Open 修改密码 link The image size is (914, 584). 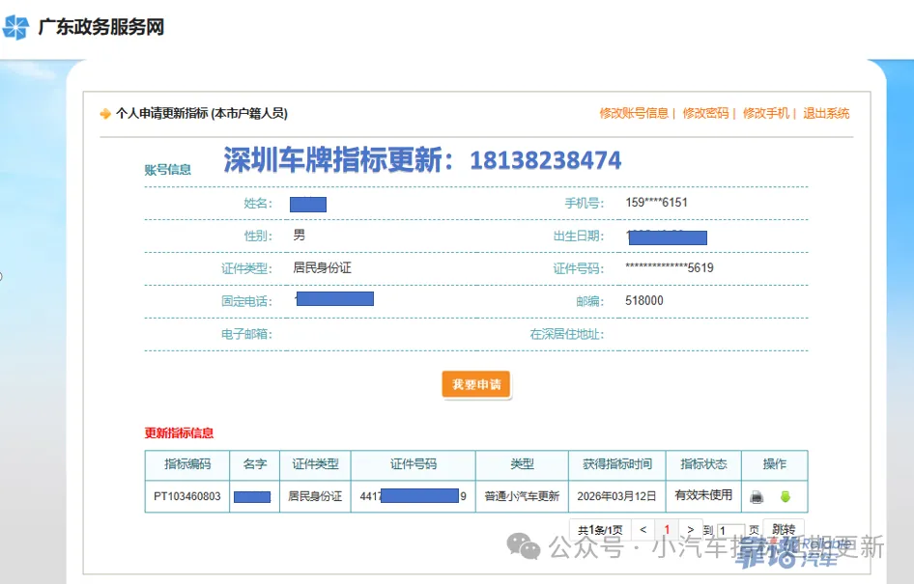coord(705,113)
